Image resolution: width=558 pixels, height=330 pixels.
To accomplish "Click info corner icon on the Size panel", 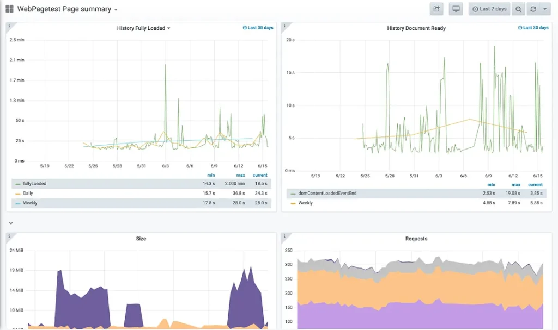I will (9, 236).
